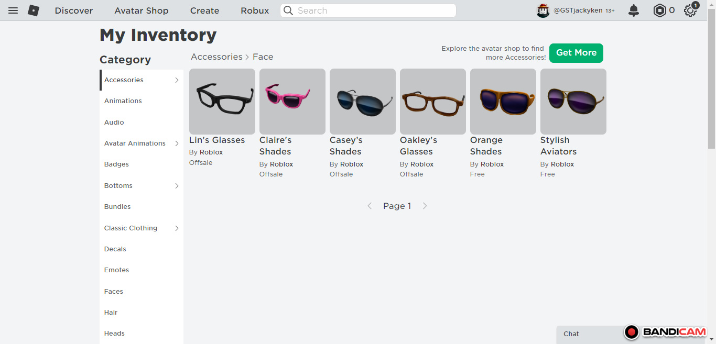The height and width of the screenshot is (344, 716).
Task: Open the Robux balance icon
Action: [x=659, y=10]
